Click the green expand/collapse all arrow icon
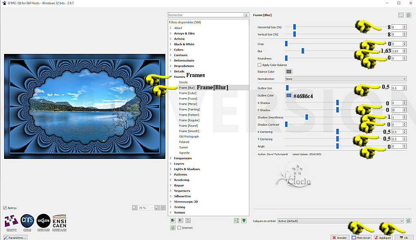 (244, 221)
